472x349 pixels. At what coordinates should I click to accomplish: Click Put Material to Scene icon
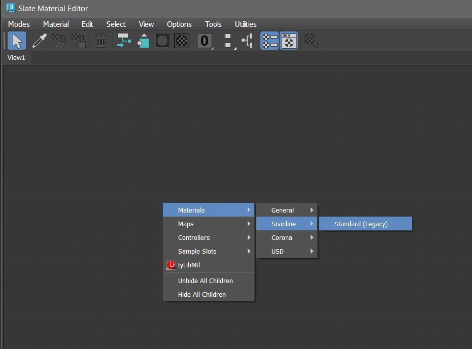[x=59, y=41]
